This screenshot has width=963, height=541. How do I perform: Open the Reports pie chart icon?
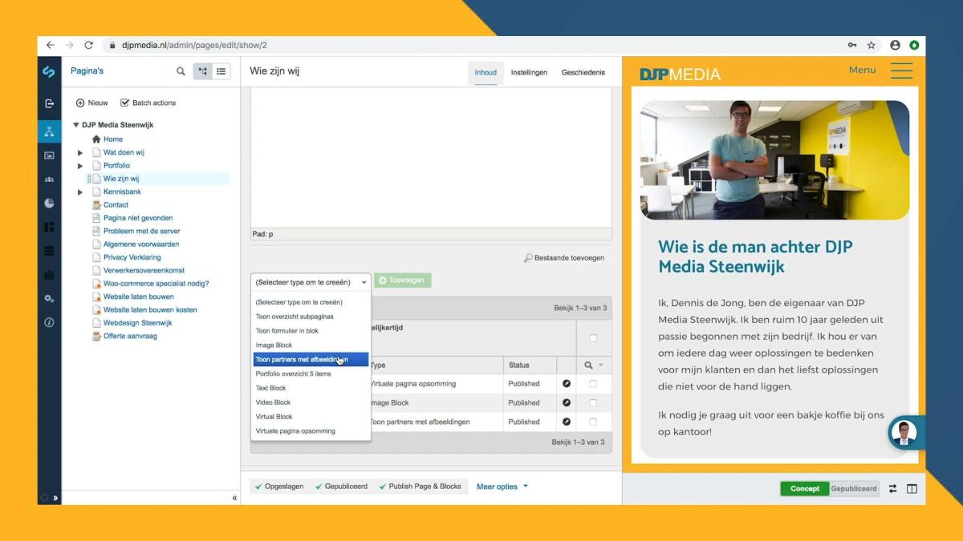coord(49,204)
